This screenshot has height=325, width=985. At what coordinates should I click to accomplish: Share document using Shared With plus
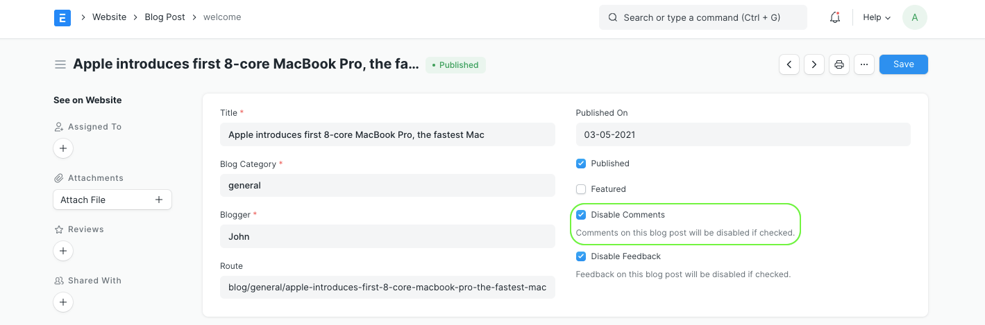[x=63, y=302]
